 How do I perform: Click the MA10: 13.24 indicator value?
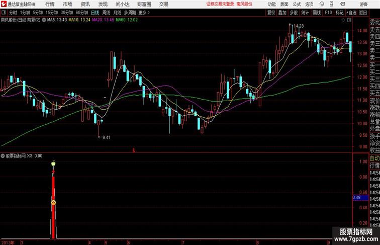pos(79,20)
